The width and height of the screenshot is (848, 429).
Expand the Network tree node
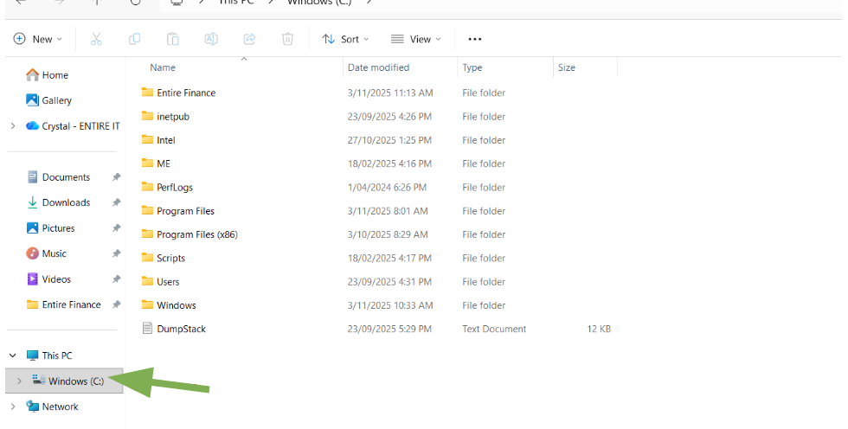(13, 407)
